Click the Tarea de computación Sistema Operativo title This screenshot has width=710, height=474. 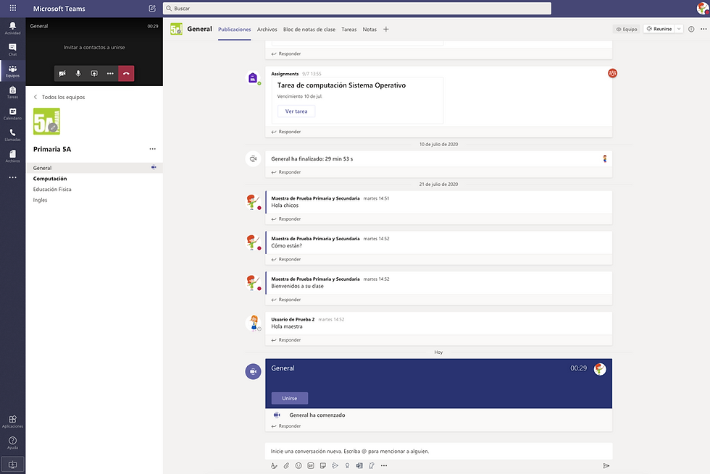click(341, 85)
